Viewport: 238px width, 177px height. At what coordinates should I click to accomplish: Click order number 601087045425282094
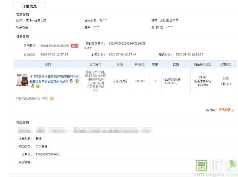pos(55,46)
